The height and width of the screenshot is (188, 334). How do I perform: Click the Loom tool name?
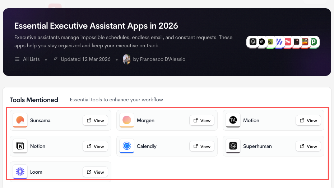tap(36, 172)
